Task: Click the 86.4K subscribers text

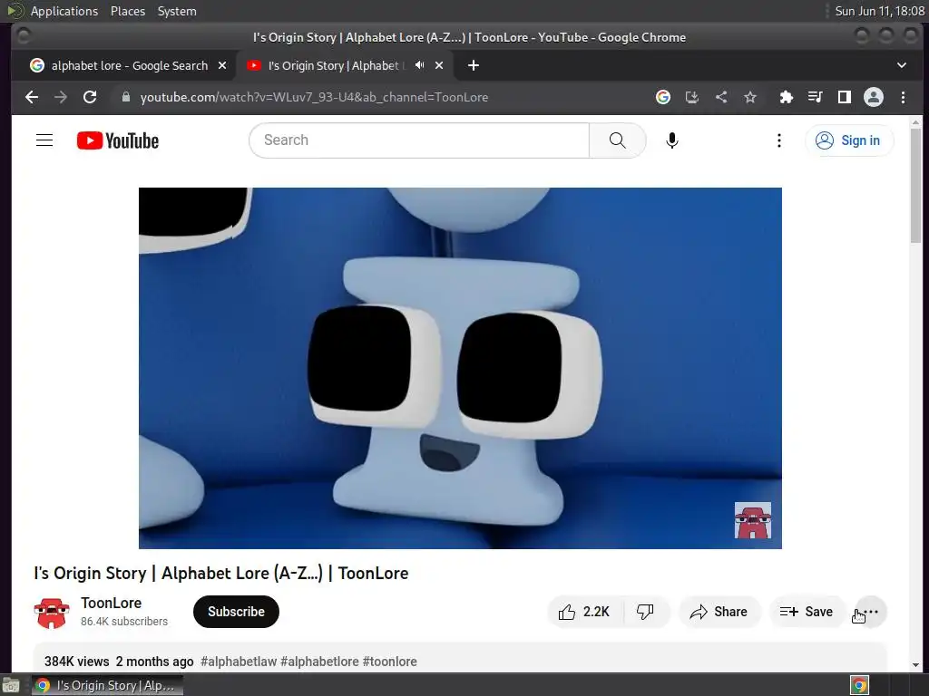Action: 124,622
